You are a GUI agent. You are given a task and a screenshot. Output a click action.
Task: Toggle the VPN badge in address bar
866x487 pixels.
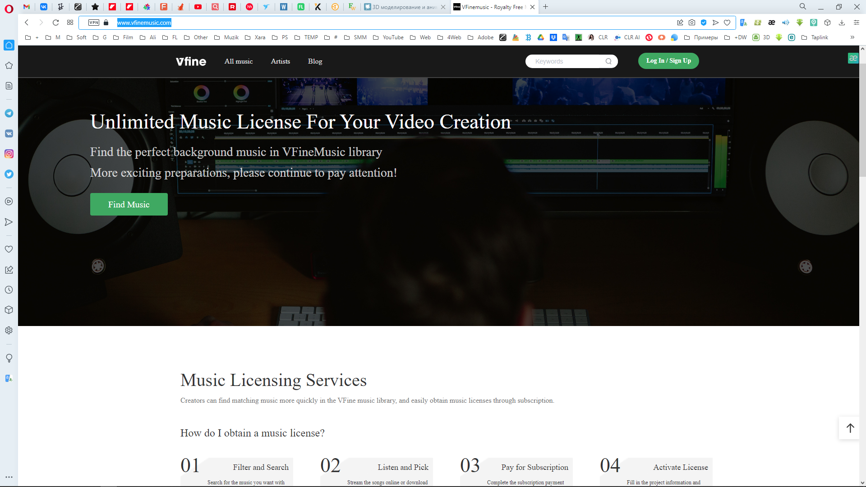coord(94,23)
